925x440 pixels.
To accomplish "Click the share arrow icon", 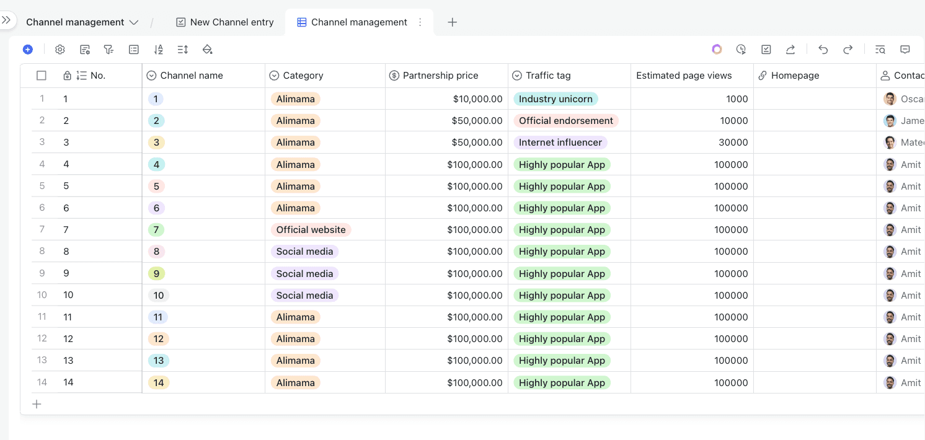I will pos(790,50).
